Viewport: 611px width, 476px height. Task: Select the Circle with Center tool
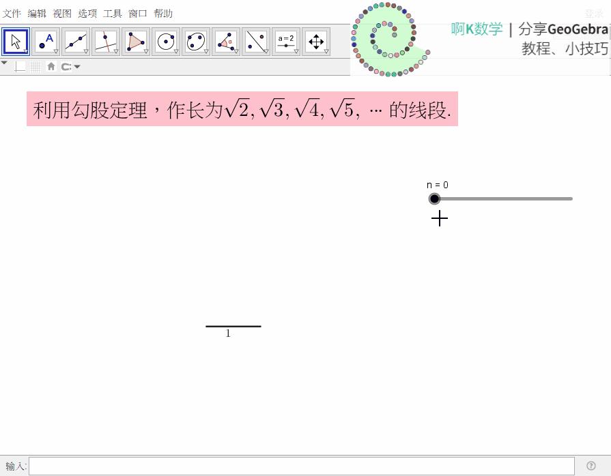click(x=164, y=41)
